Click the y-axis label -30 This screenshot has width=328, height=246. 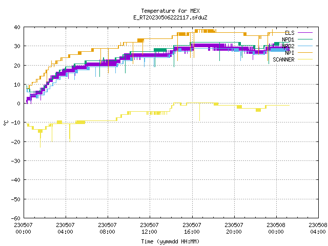coord(16,161)
